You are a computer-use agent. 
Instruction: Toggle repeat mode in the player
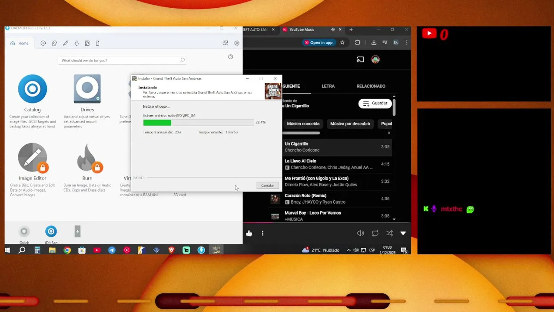(x=375, y=233)
